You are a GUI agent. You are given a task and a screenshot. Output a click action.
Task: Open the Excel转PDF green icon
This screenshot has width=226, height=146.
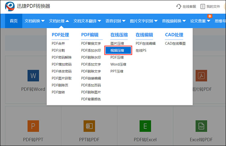(x=201, y=126)
